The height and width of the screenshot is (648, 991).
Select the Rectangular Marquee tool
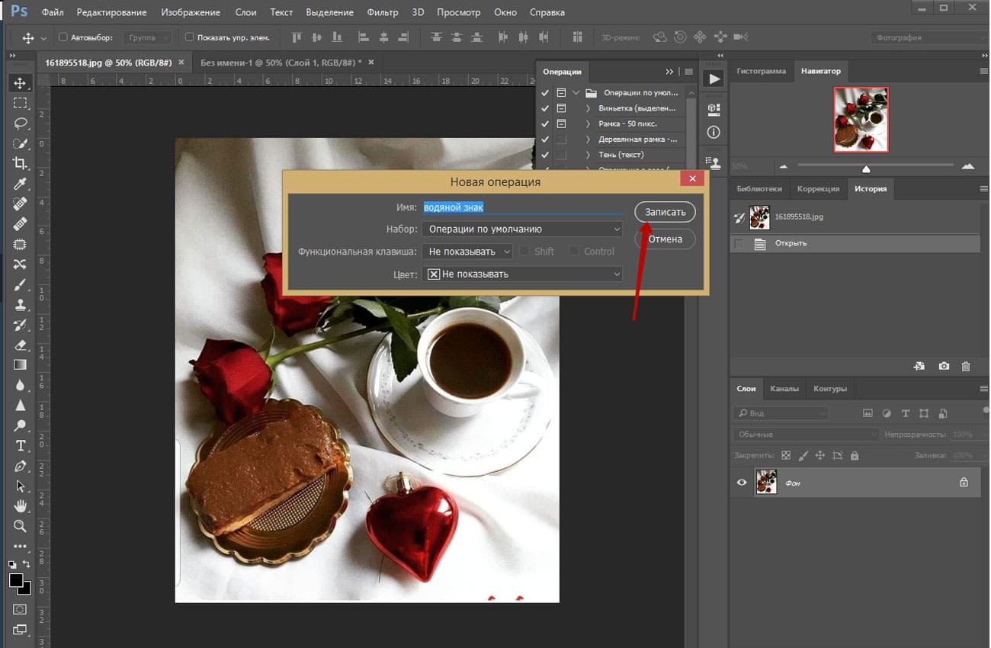(20, 103)
